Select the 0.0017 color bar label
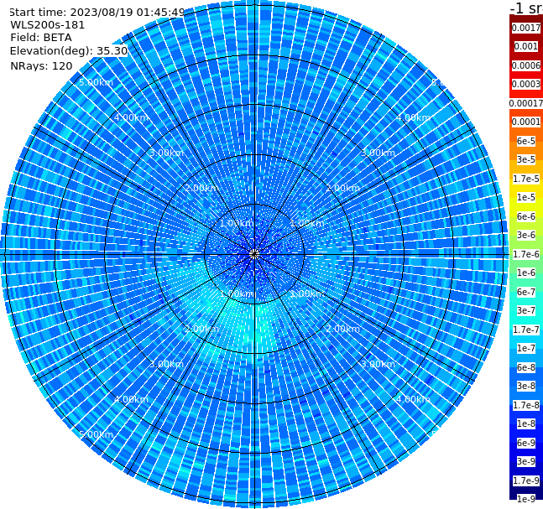Viewport: 543px width, 509px height. [x=526, y=28]
